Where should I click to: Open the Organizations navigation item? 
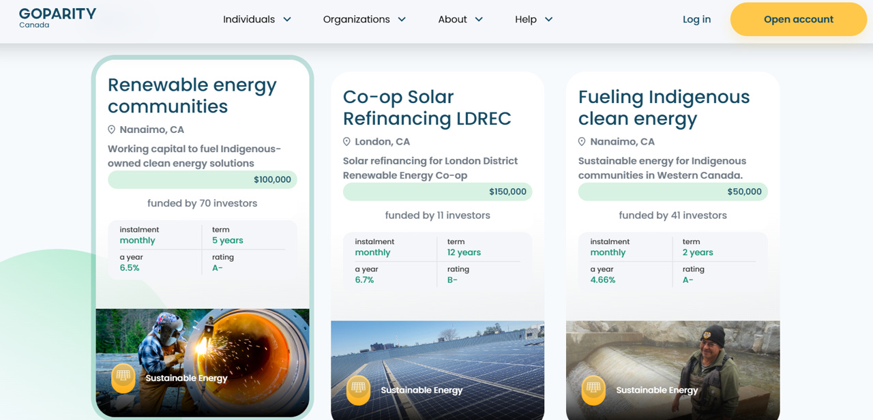[357, 20]
